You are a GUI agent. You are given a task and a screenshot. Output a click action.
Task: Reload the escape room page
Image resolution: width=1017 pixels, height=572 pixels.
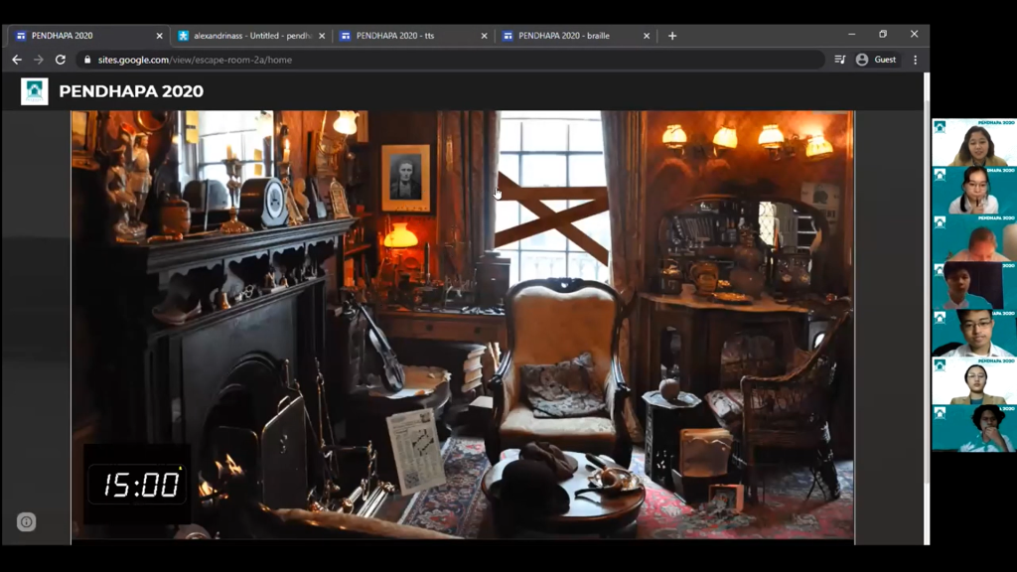pyautogui.click(x=61, y=60)
